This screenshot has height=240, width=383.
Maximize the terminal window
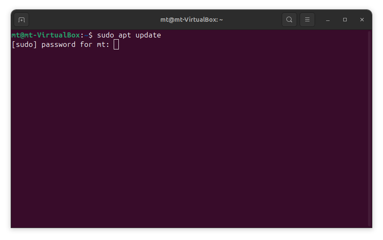click(345, 20)
